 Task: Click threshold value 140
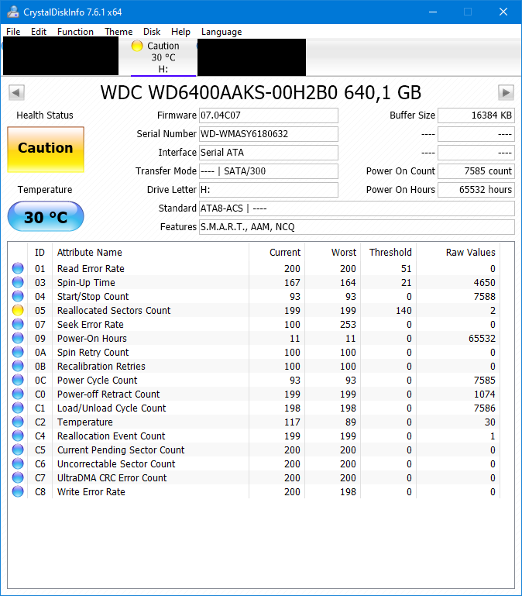[404, 311]
